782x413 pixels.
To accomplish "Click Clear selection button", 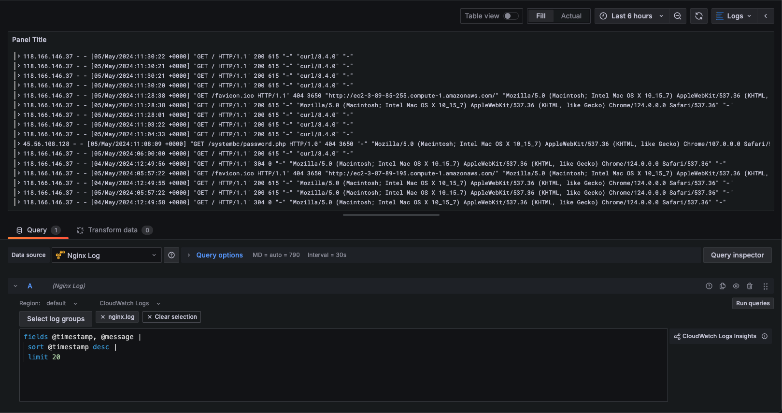I will tap(172, 317).
